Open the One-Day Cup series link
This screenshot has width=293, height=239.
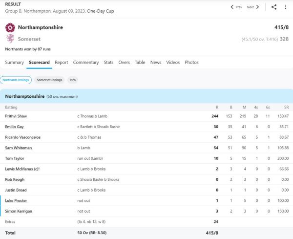[100, 11]
